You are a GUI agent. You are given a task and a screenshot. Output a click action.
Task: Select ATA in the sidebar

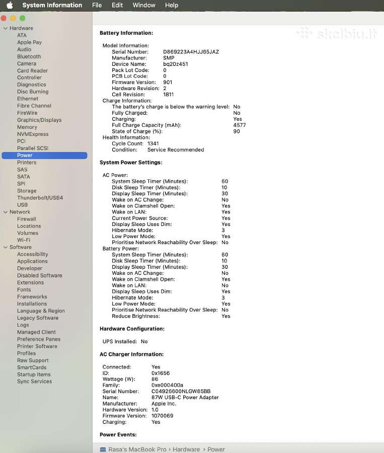[22, 35]
